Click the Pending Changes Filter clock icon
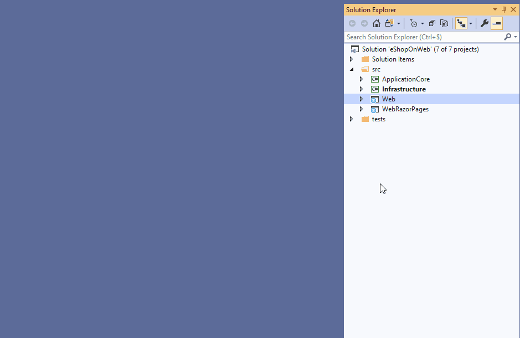This screenshot has height=338, width=520. (414, 23)
